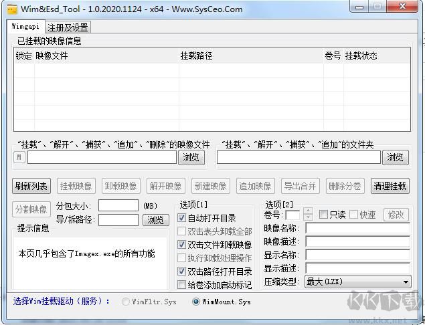The image size is (425, 325).
Task: Click the 解开映像 button
Action: click(x=165, y=186)
